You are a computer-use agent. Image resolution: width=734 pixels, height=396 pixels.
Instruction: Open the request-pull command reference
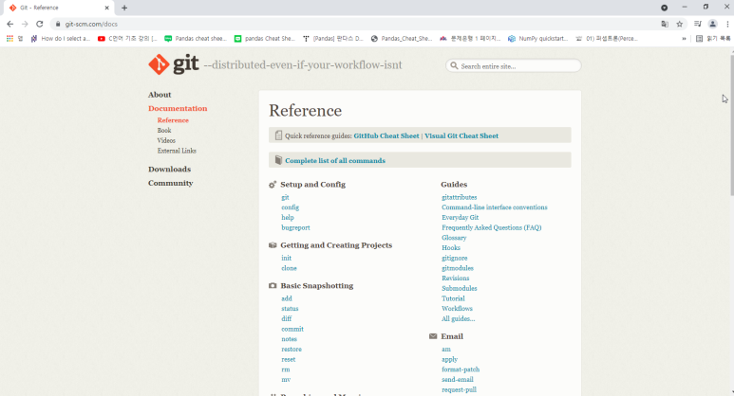click(x=460, y=390)
